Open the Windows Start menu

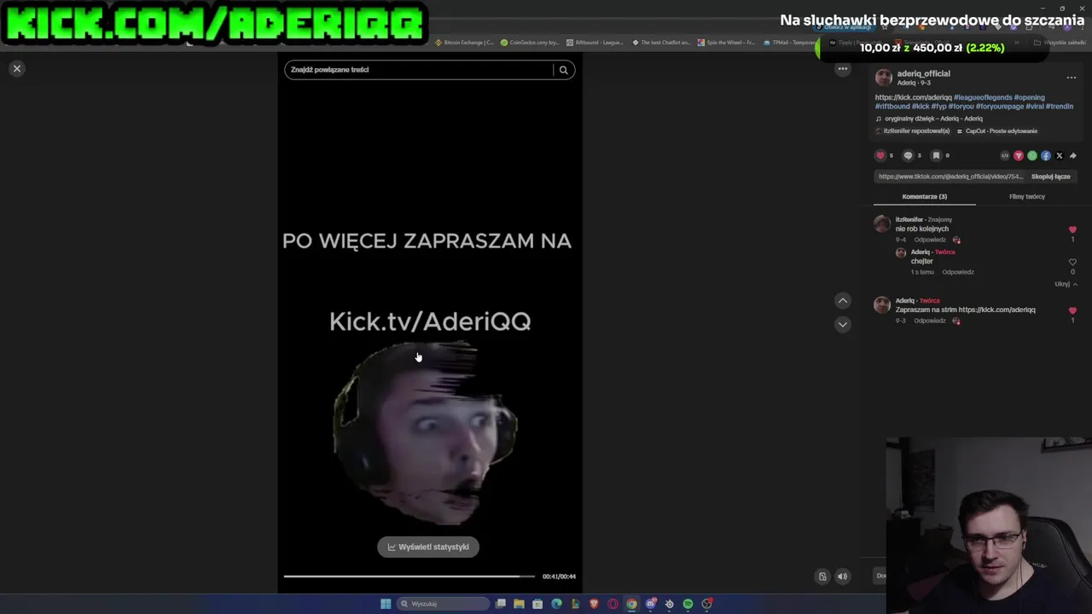386,604
